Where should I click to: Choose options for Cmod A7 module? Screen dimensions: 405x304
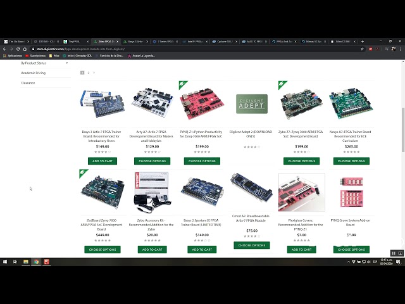(x=252, y=245)
